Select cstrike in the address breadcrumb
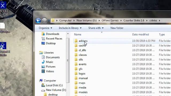The height and width of the screenshot is (96, 171). click(153, 21)
